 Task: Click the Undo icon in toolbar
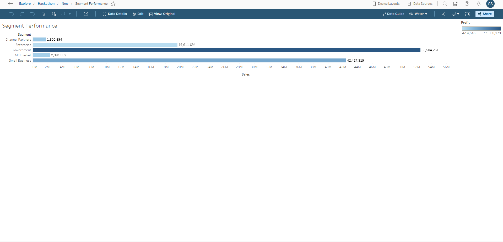coord(12,14)
